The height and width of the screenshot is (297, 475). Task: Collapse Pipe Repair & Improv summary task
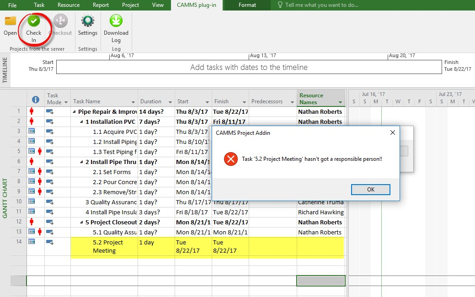point(74,111)
